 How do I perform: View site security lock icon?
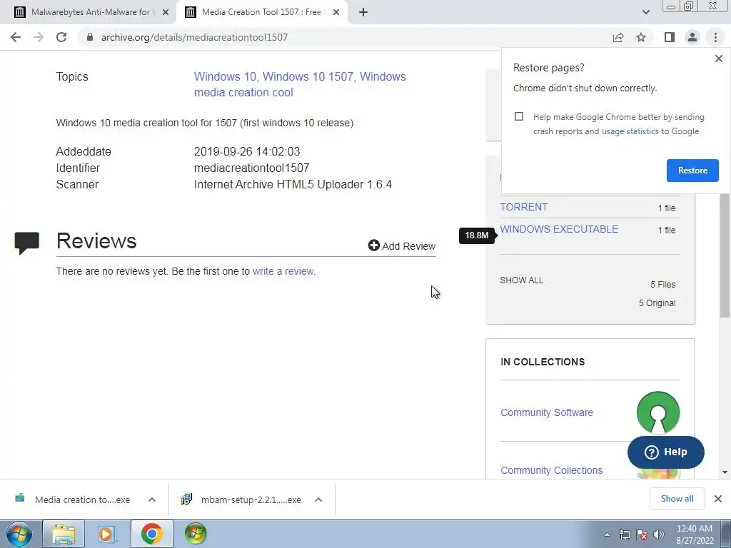pos(90,37)
